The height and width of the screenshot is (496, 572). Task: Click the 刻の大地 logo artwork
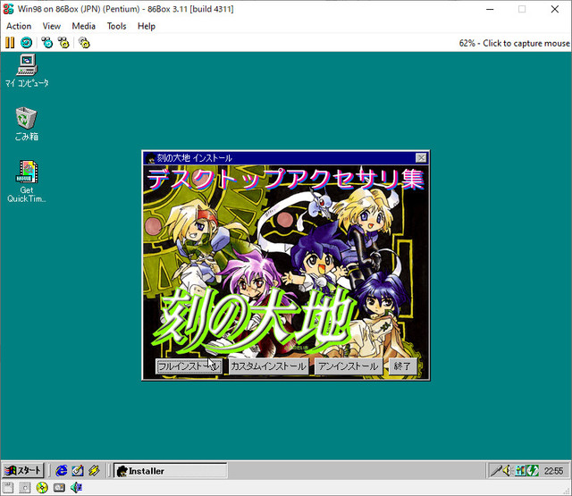click(254, 320)
